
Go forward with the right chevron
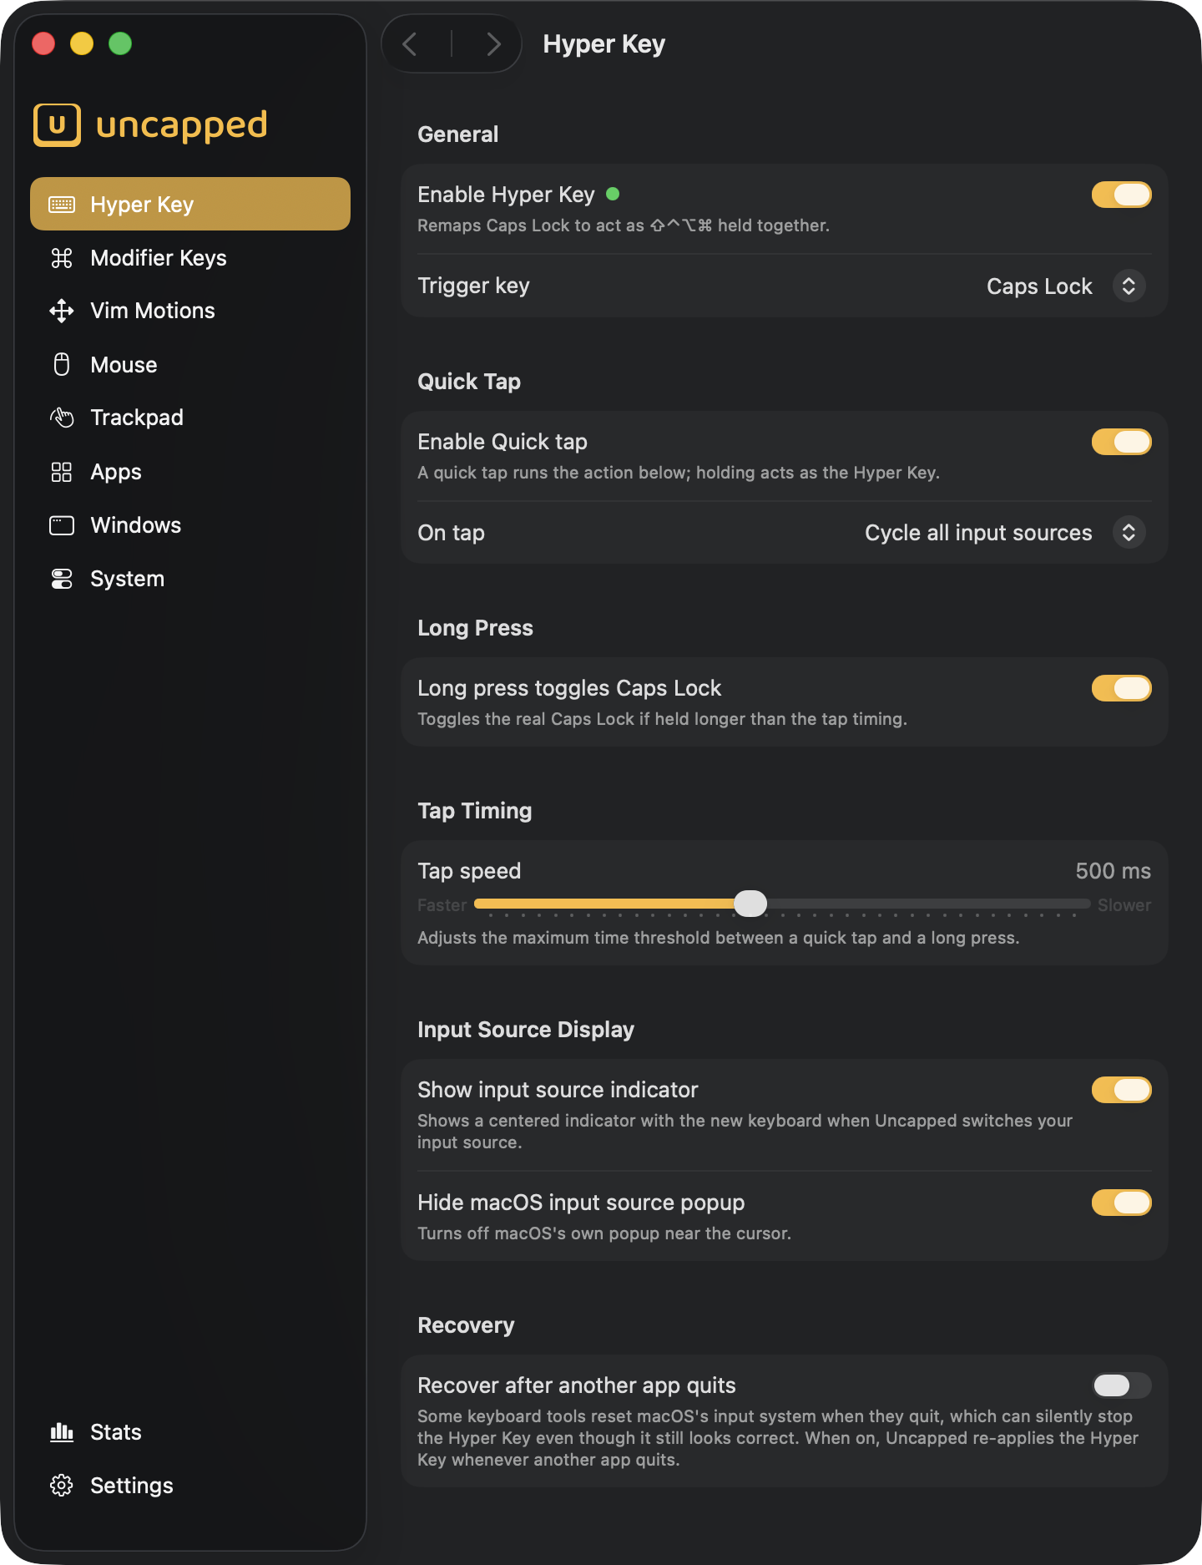click(493, 43)
